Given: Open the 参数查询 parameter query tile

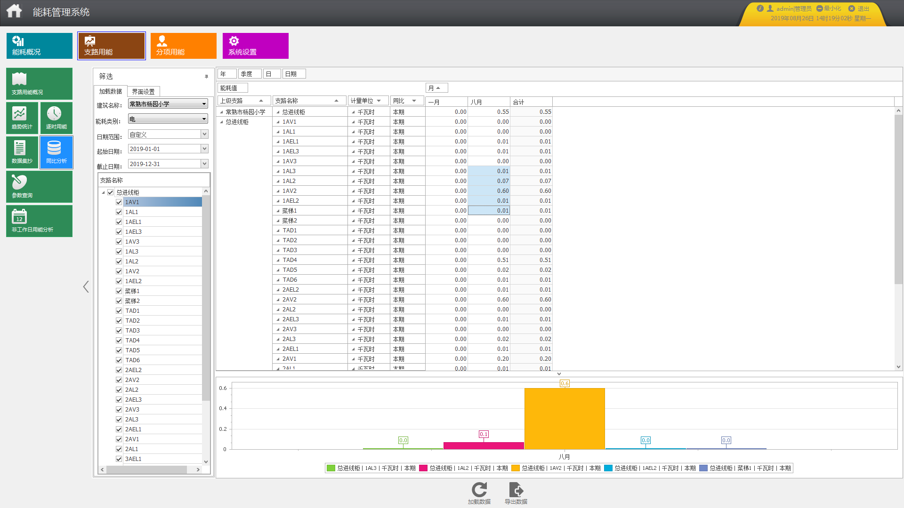Looking at the screenshot, I should click(39, 186).
